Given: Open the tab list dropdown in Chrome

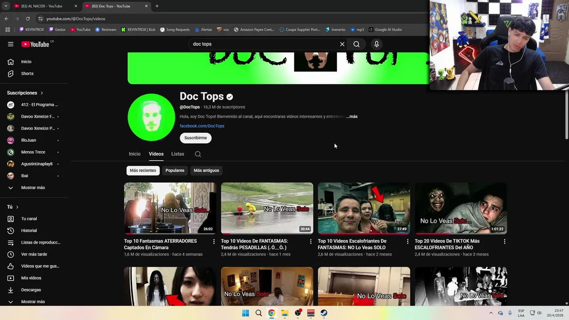Looking at the screenshot, I should (x=5, y=6).
